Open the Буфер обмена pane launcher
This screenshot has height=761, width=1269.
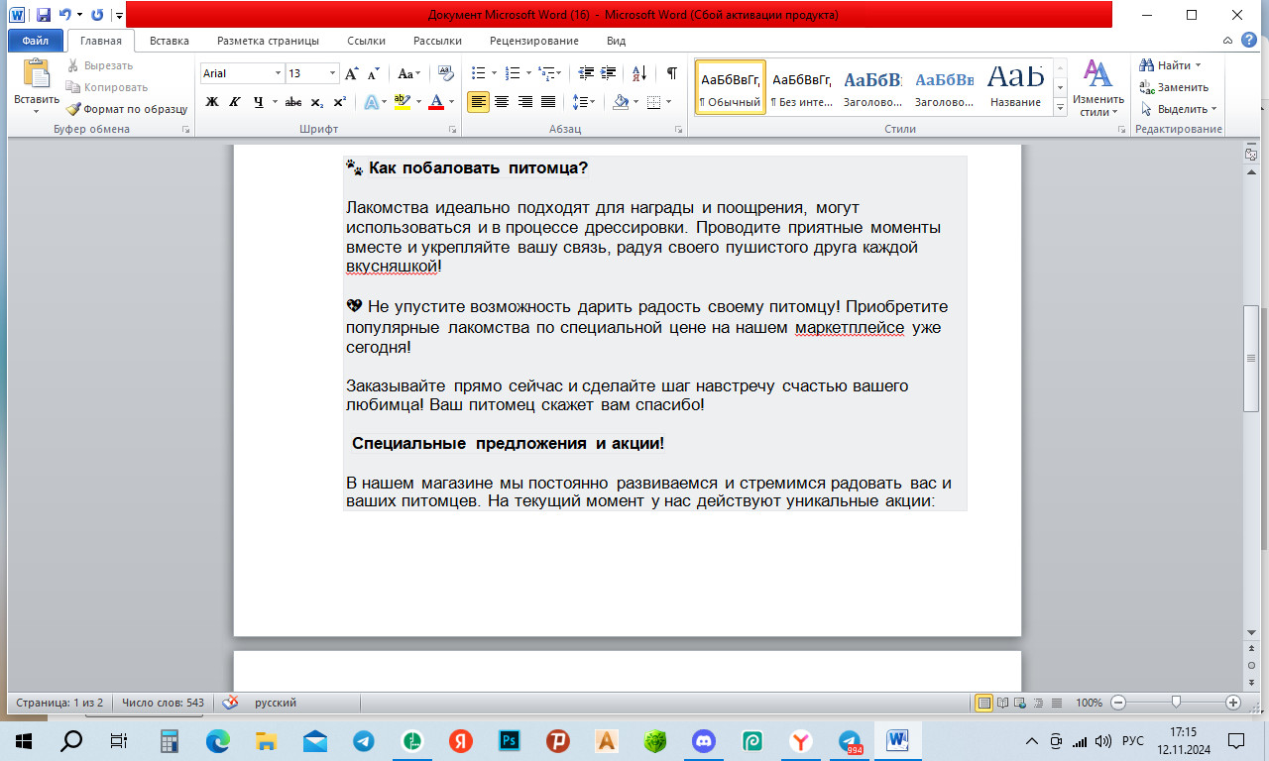pos(185,130)
